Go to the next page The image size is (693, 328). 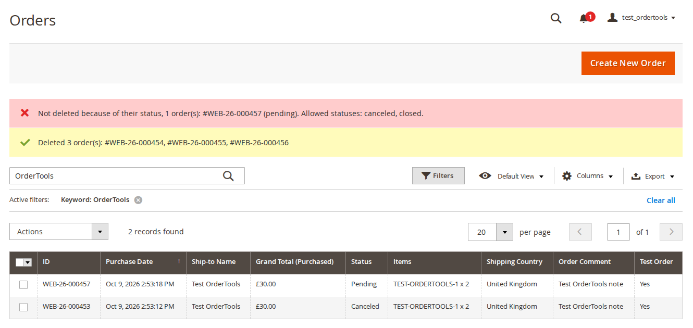click(x=671, y=232)
